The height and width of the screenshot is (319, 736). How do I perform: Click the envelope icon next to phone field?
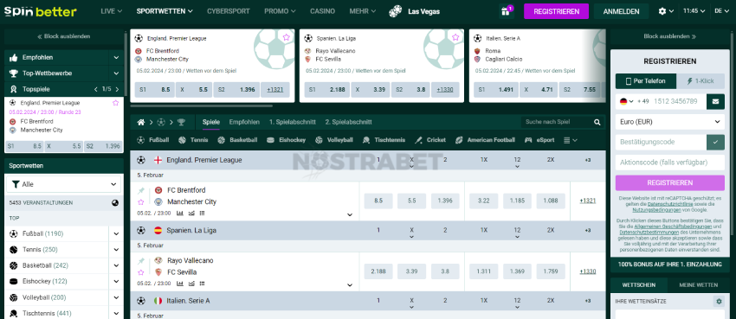(715, 101)
